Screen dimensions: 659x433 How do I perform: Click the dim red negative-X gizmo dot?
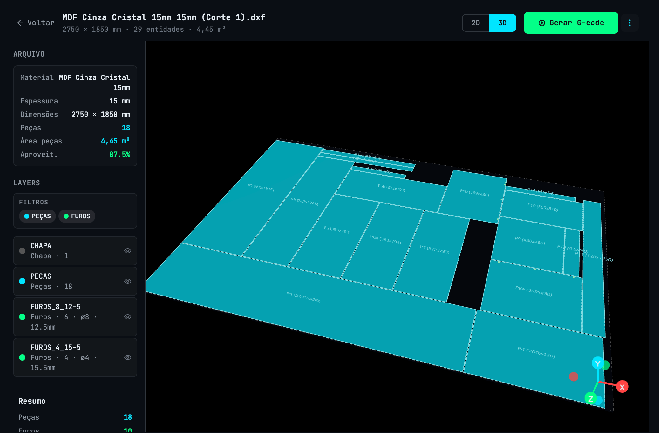point(573,377)
